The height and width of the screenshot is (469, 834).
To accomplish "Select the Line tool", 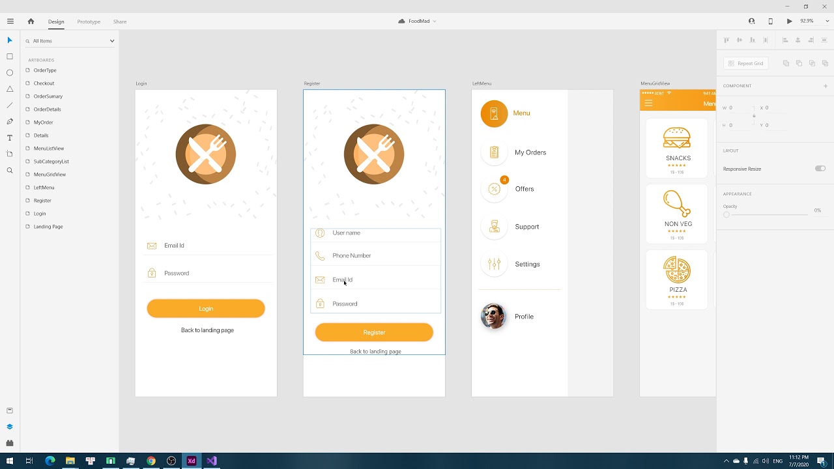I will [10, 106].
